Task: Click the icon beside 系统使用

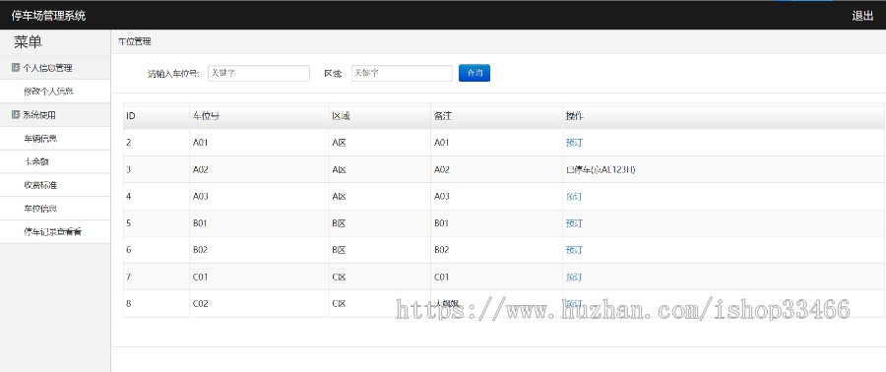Action: click(16, 114)
